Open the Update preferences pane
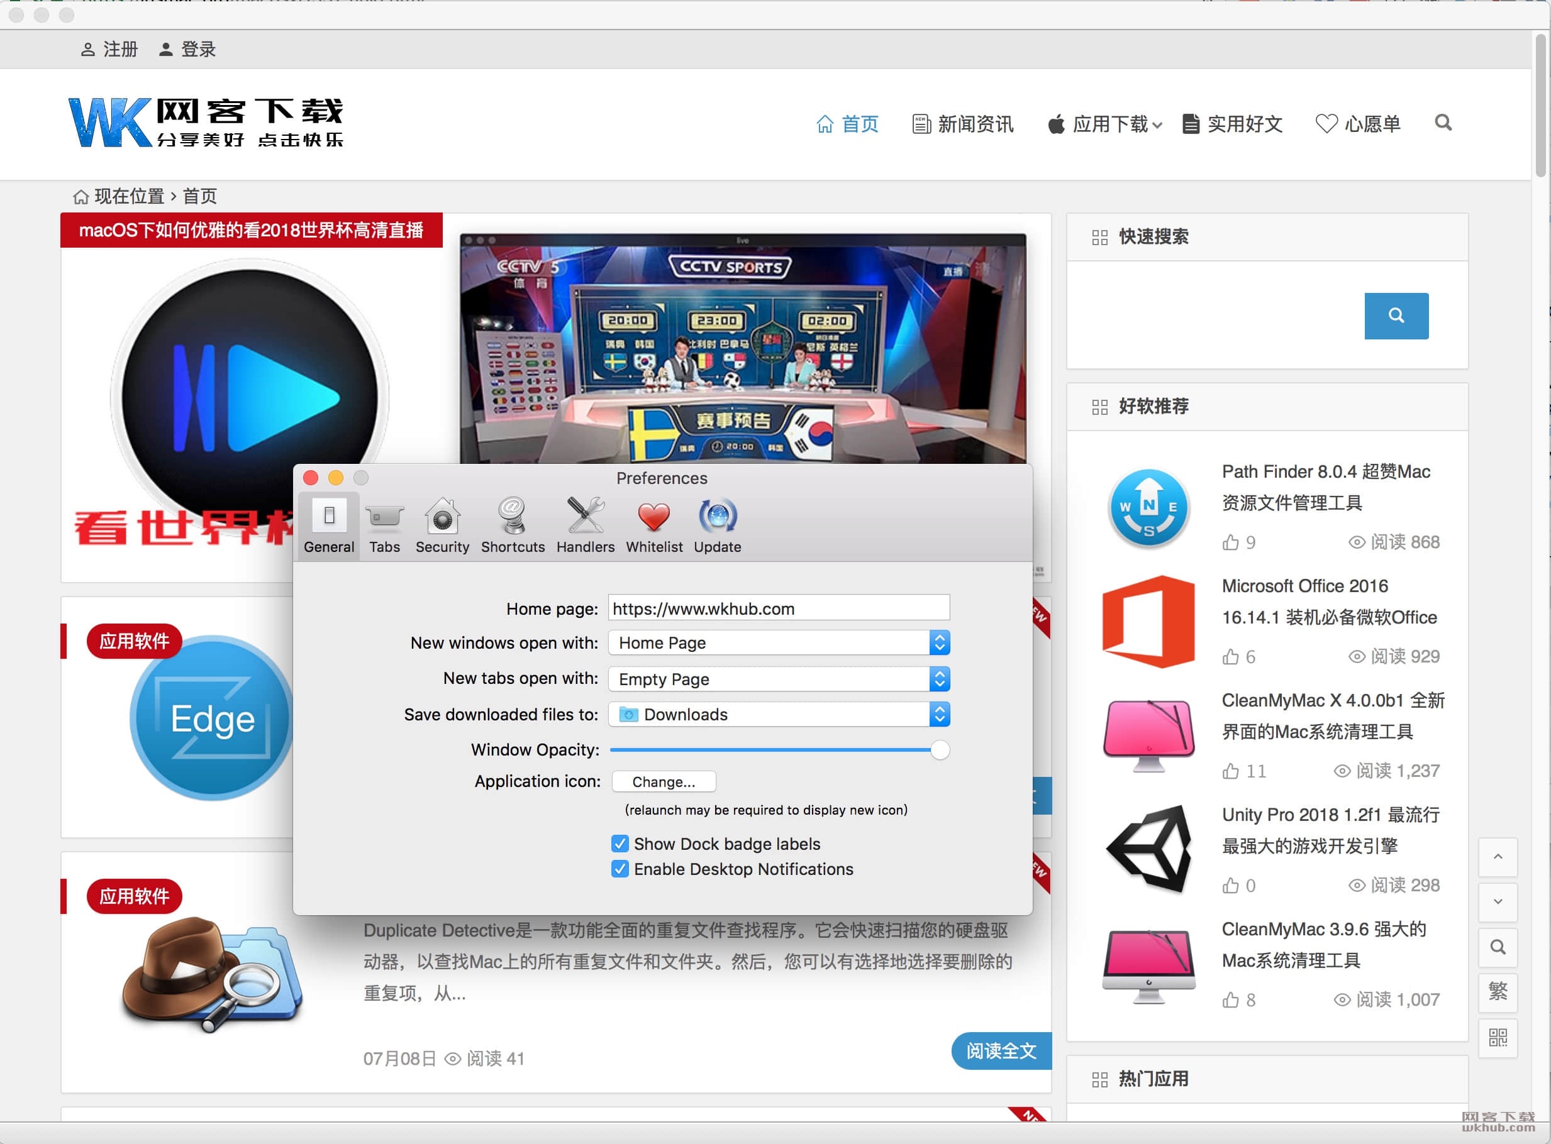This screenshot has width=1551, height=1144. (x=717, y=525)
